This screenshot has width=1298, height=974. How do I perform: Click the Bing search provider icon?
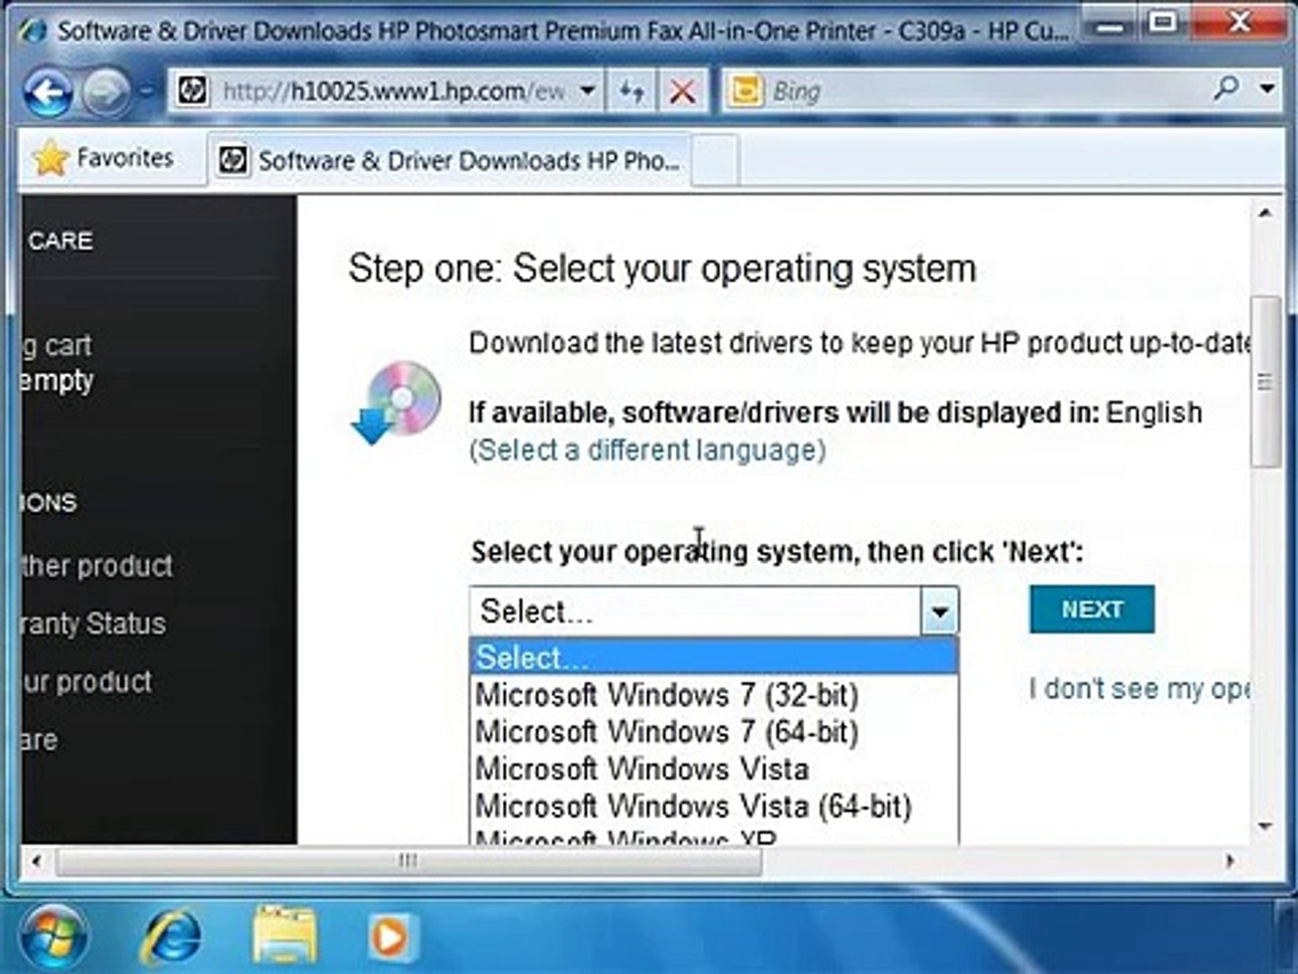click(x=745, y=90)
